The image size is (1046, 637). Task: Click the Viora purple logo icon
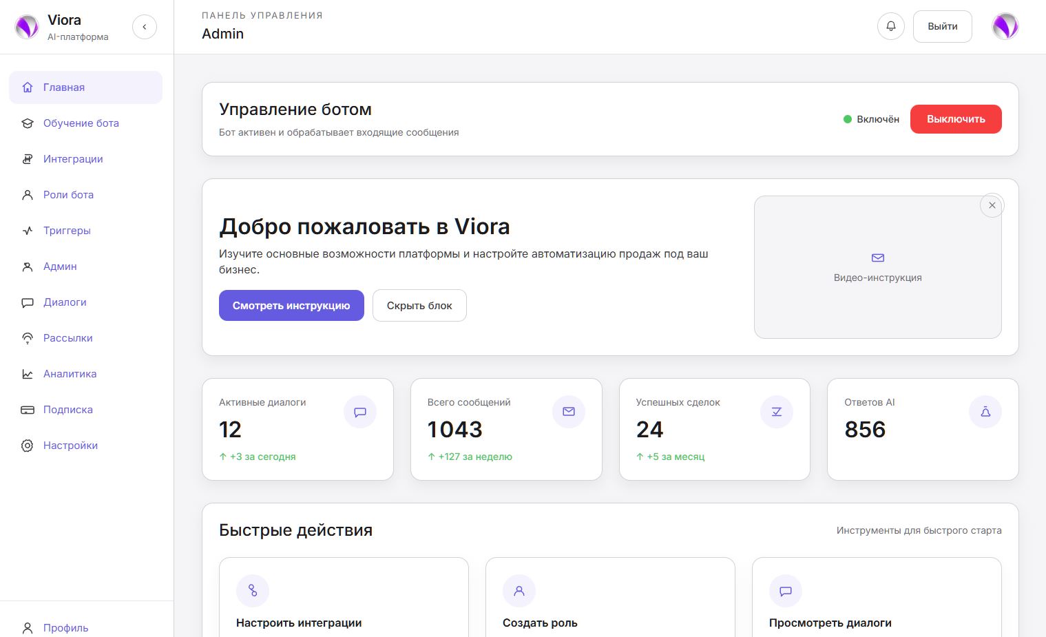[x=27, y=26]
